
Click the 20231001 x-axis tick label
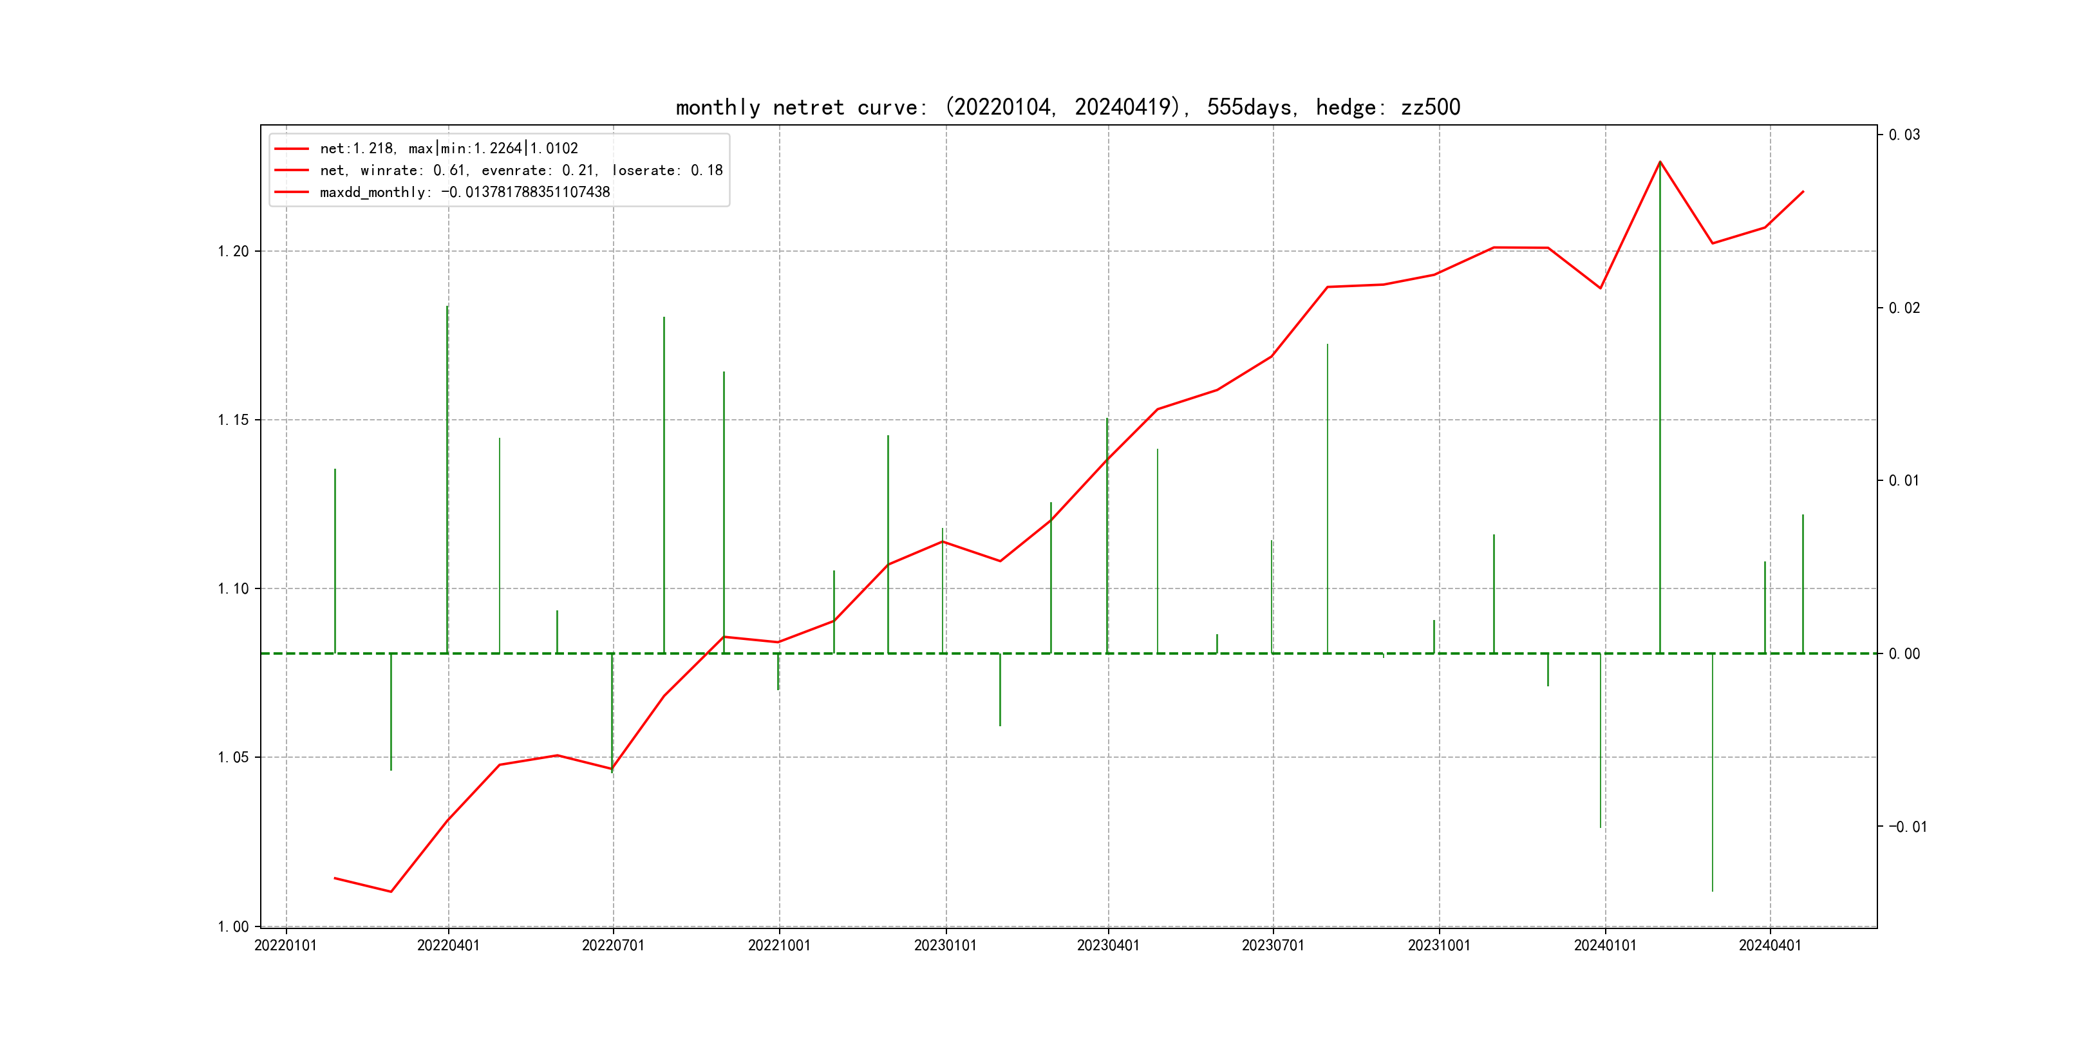(1439, 945)
